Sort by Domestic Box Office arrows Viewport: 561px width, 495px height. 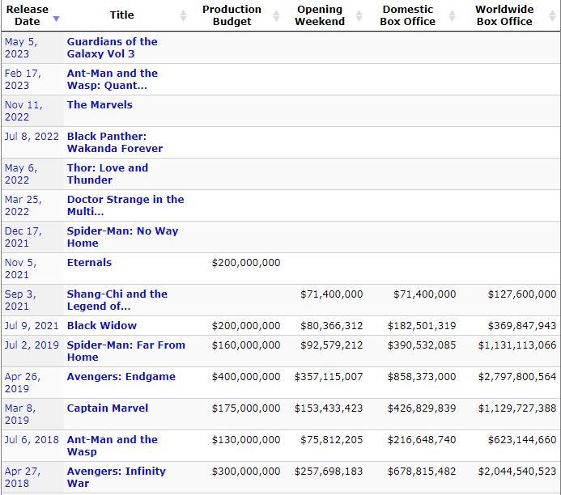pyautogui.click(x=452, y=15)
